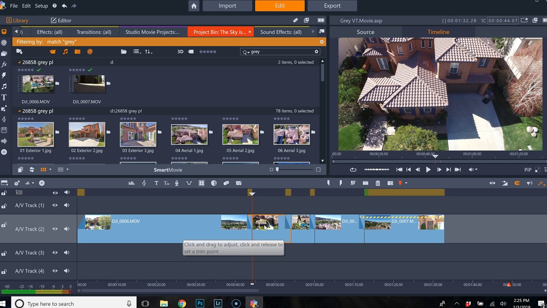Mute audio of A/V Track (4)
This screenshot has height=308, width=547.
pos(67,271)
